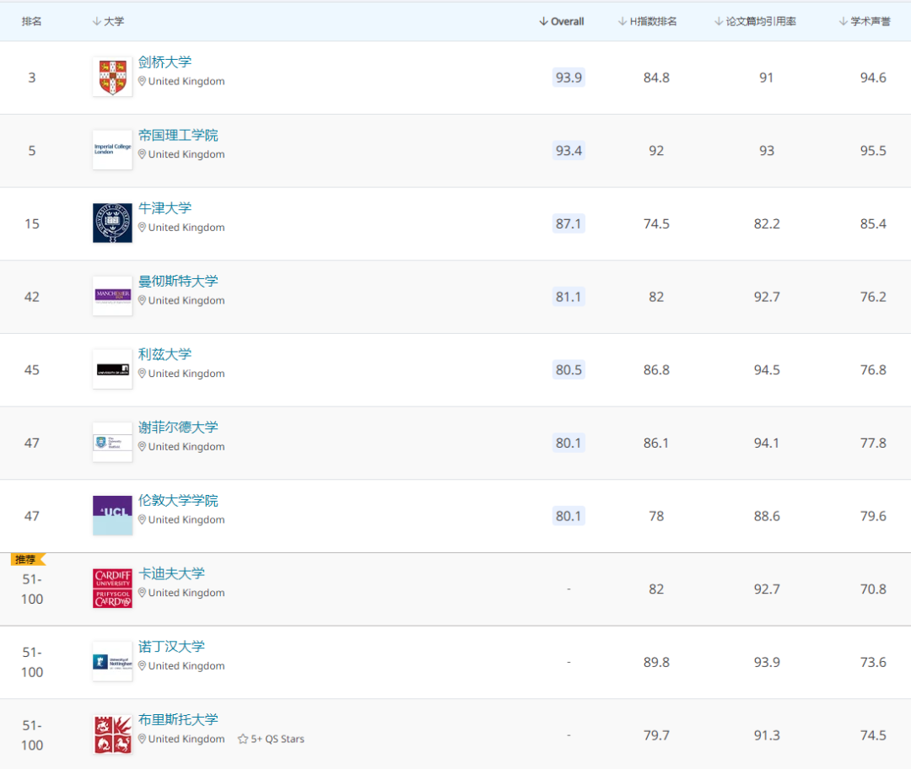
Task: Open 牛津大学 university link
Action: [165, 208]
